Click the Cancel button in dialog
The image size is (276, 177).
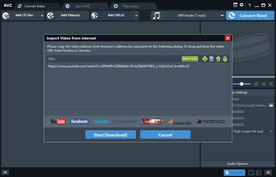coord(165,135)
